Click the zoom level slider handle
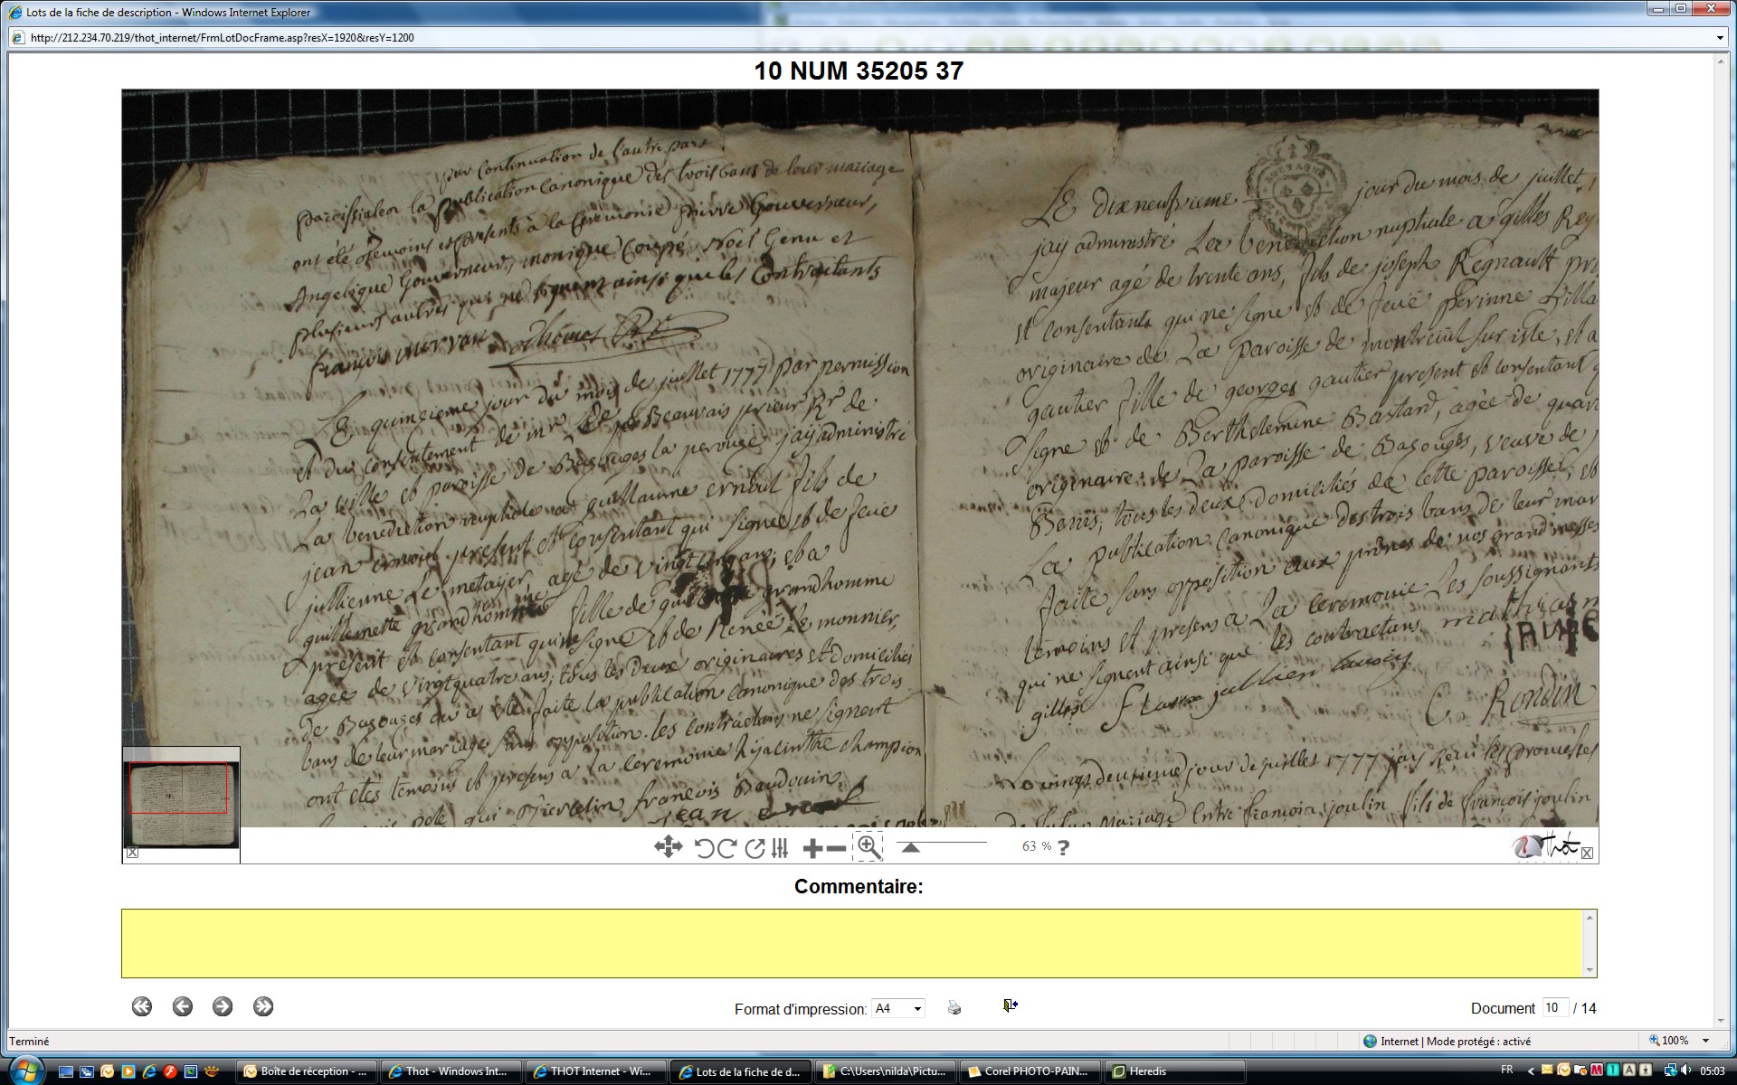Viewport: 1737px width, 1085px height. [x=911, y=848]
